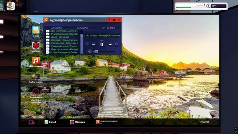Screen dimensions: 238x134
Task: Click the dollar coin icon by balance
Action: (208, 6)
